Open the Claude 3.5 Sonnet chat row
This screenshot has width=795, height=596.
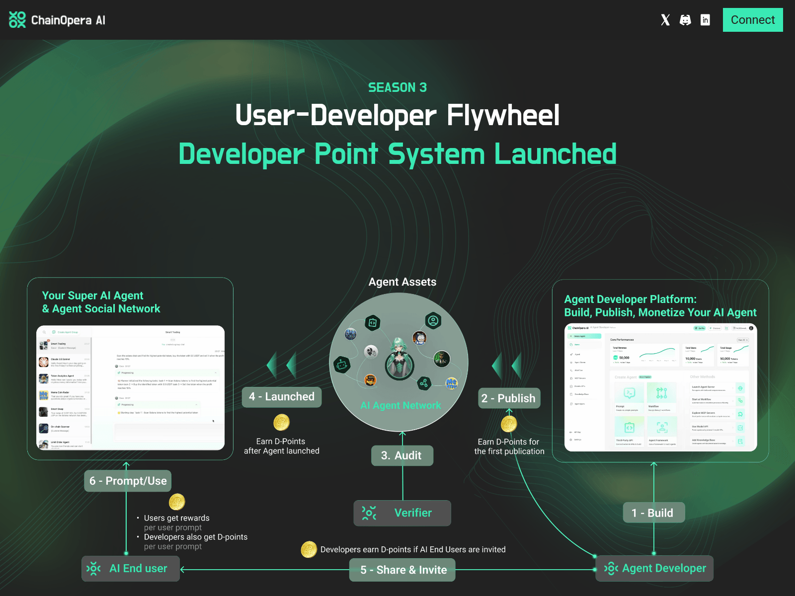[65, 362]
